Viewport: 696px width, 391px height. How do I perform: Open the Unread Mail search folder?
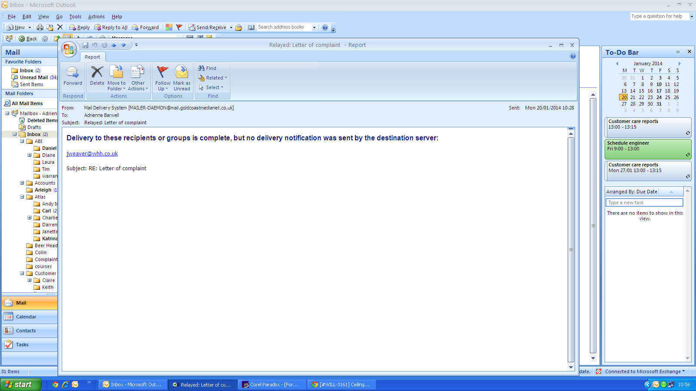[34, 77]
